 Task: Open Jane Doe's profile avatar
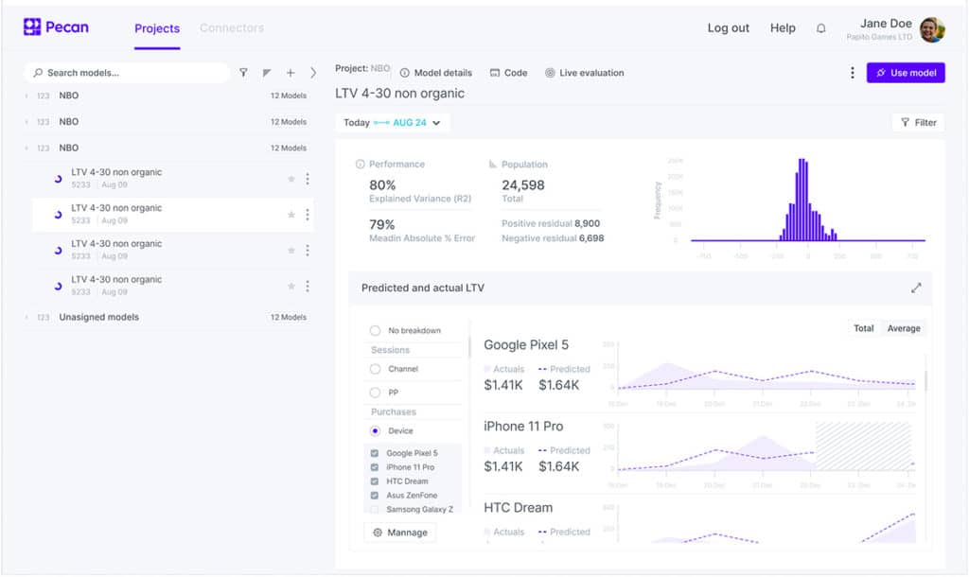pos(932,29)
